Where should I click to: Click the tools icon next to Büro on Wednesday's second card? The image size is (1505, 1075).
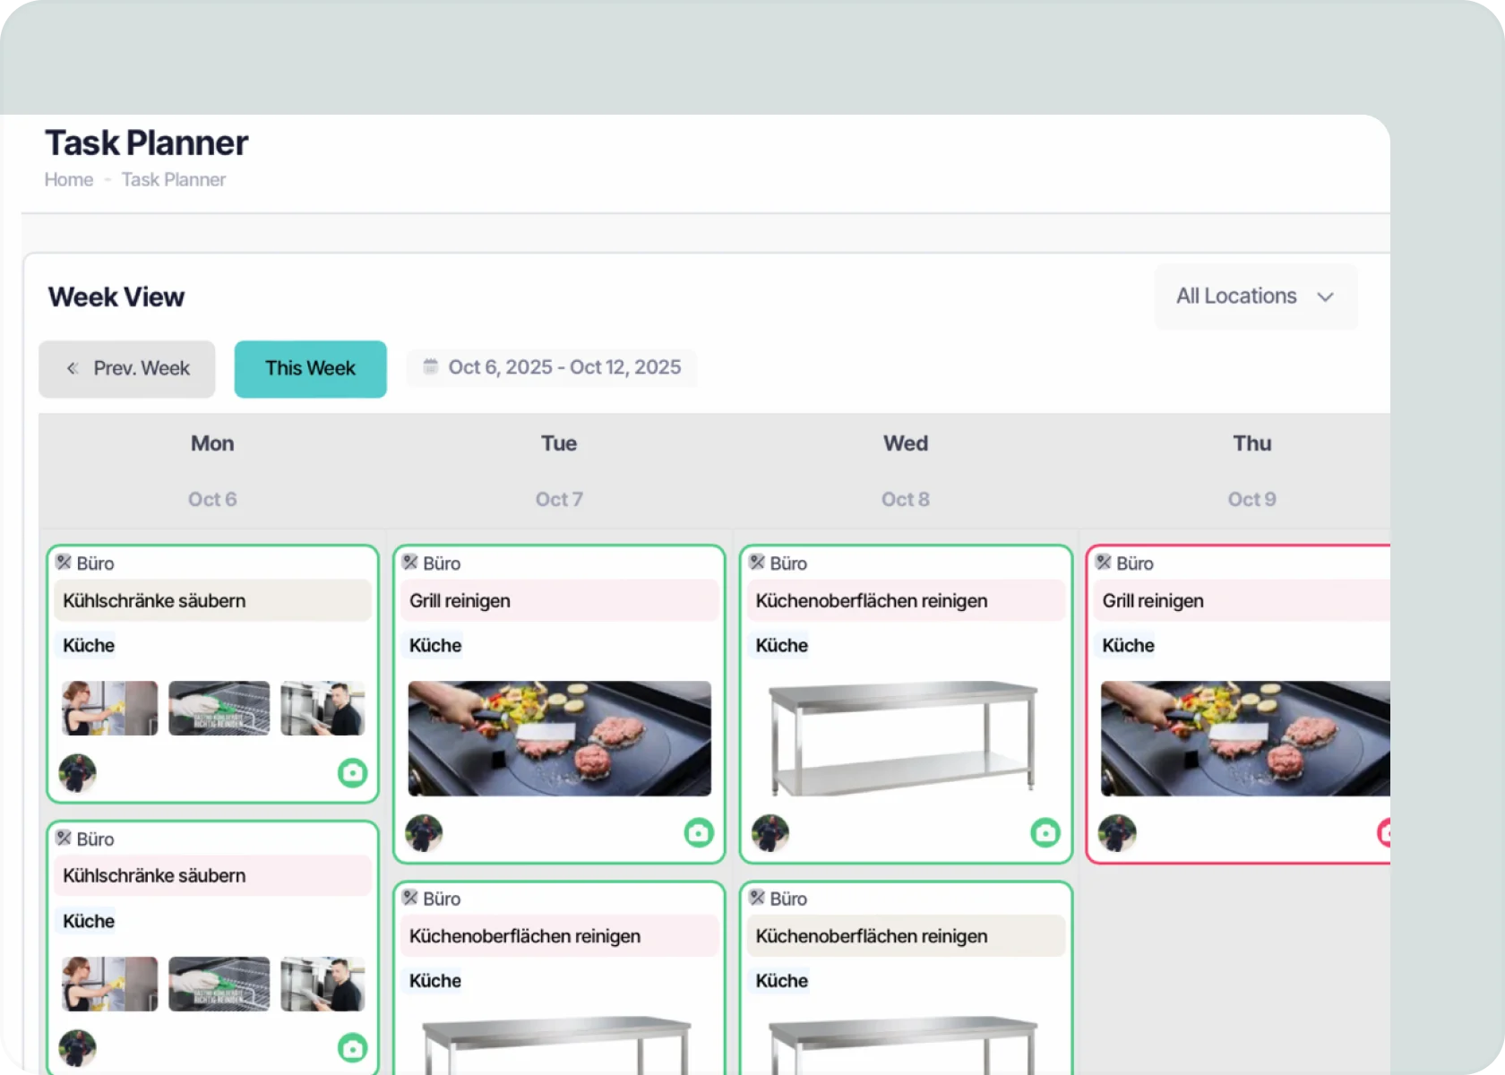pos(757,897)
